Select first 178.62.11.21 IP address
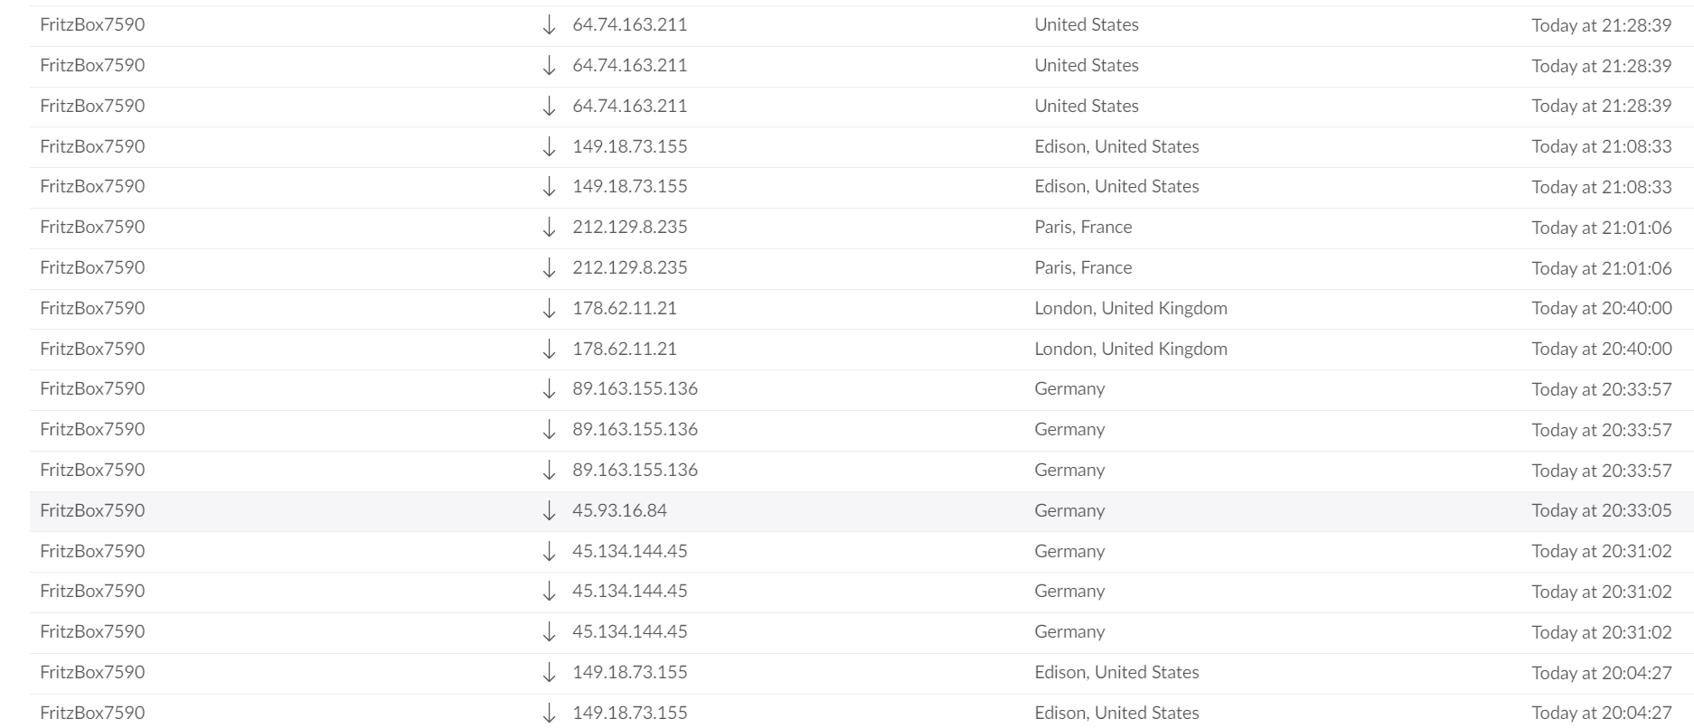The width and height of the screenshot is (1694, 728). click(x=625, y=308)
